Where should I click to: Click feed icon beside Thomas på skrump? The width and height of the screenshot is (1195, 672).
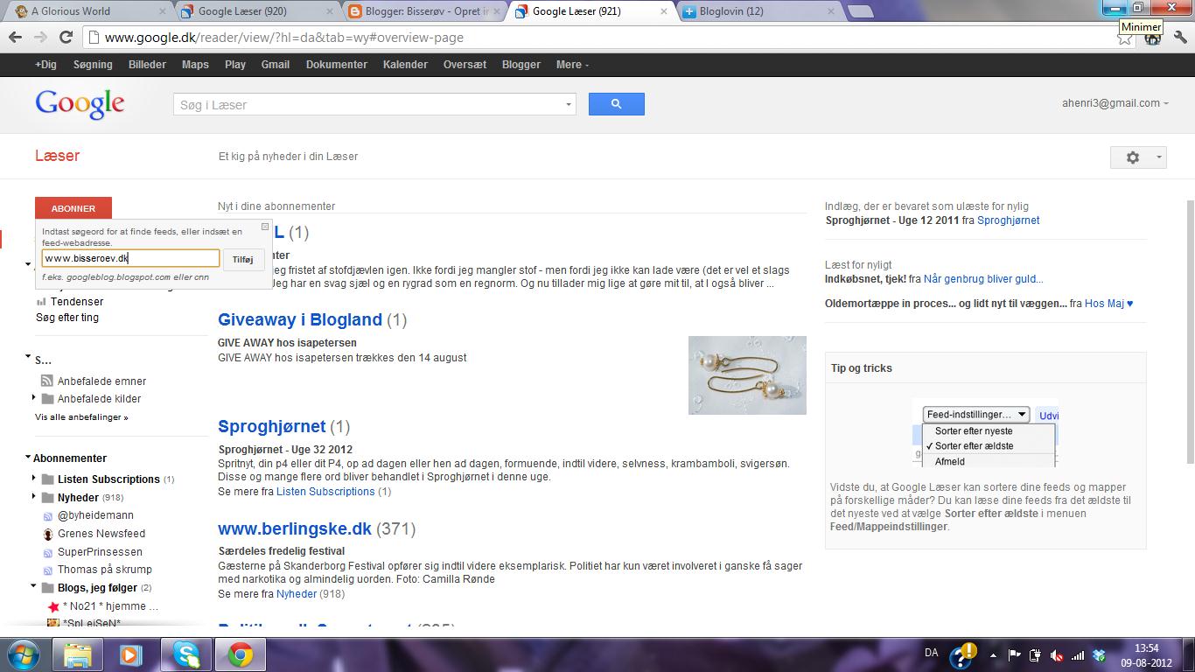coord(49,570)
